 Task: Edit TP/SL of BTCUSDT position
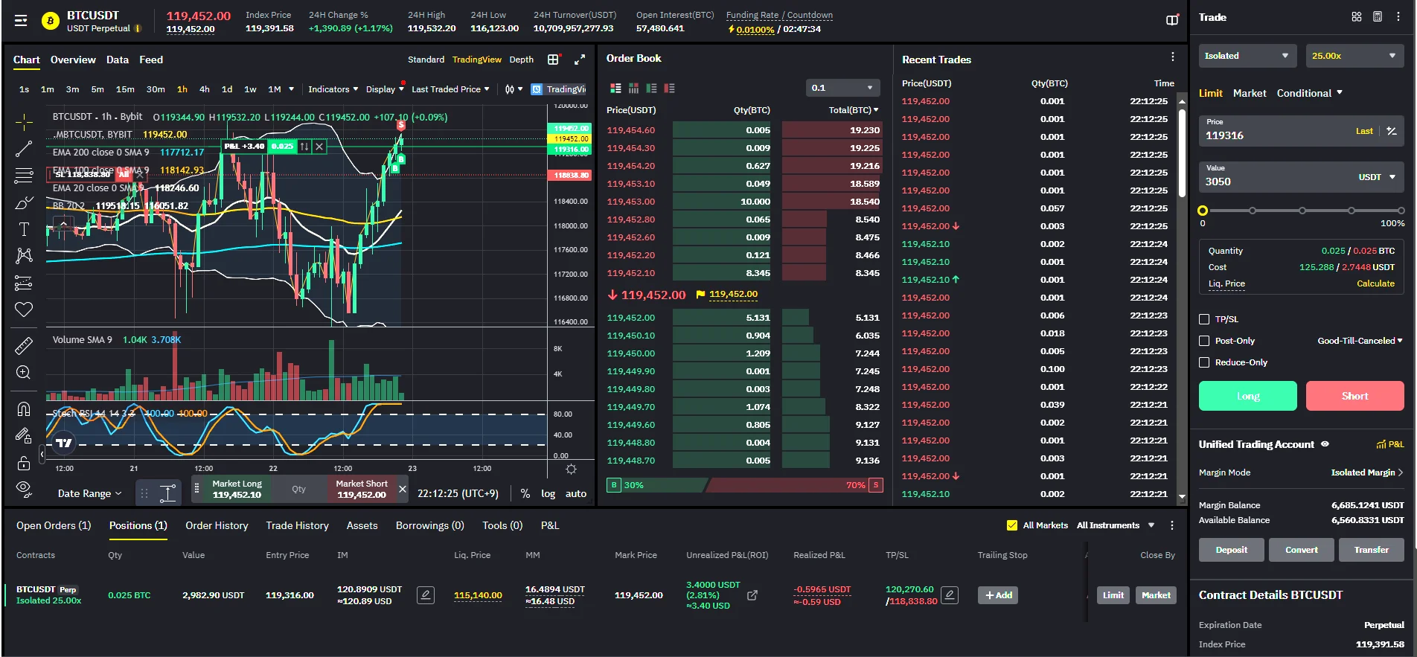tap(949, 595)
